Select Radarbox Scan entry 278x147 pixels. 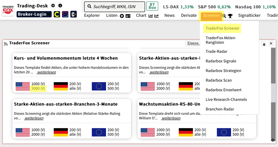[x=219, y=80]
